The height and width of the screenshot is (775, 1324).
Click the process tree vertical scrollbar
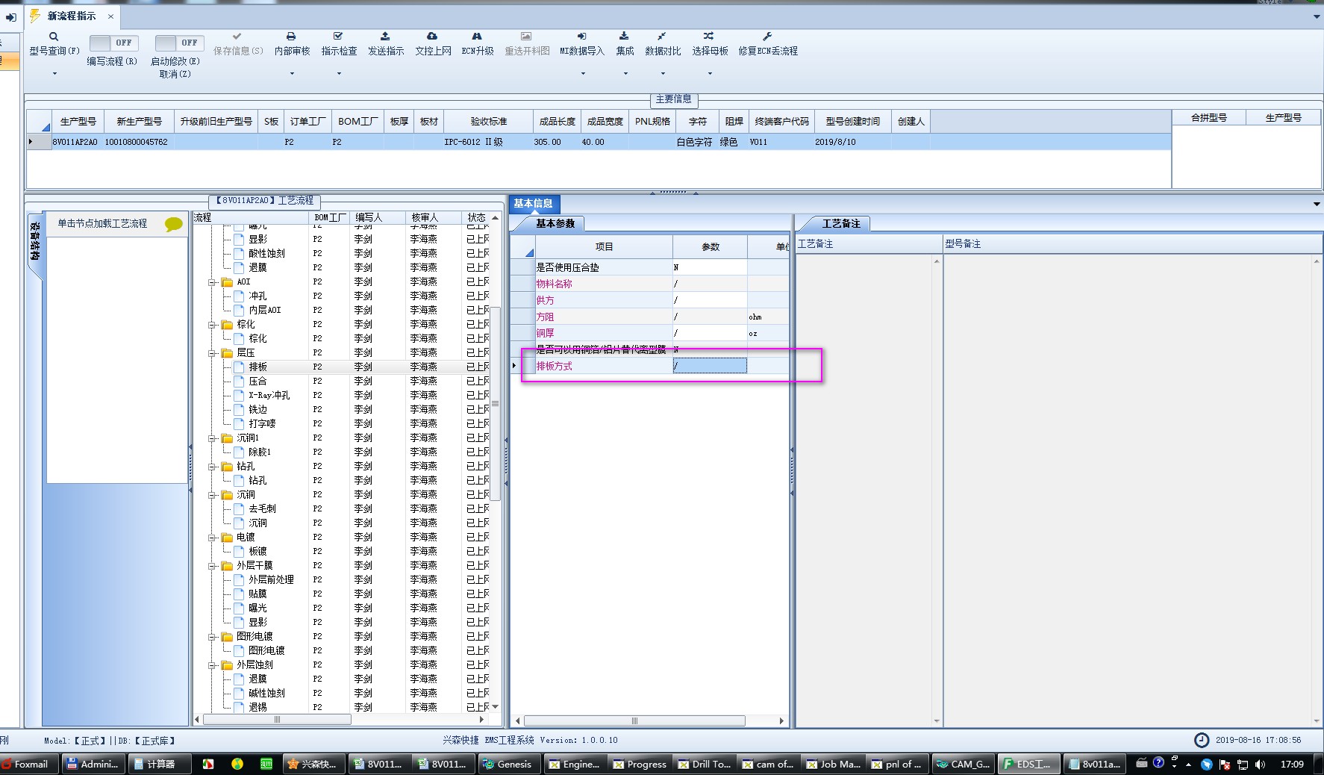coord(495,403)
